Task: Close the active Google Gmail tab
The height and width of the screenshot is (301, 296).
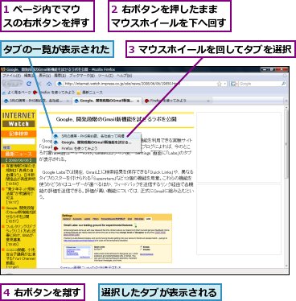Action: click(138, 101)
